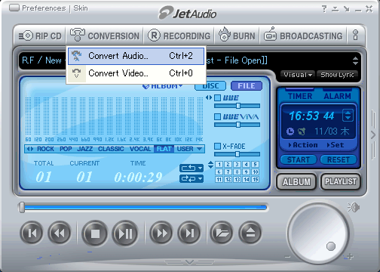The height and width of the screenshot is (272, 380).
Task: Open the timer Action menu
Action: pyautogui.click(x=303, y=145)
